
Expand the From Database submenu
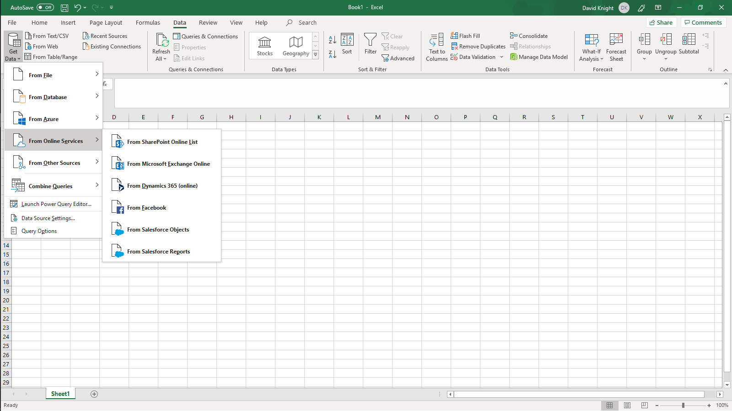coord(54,97)
